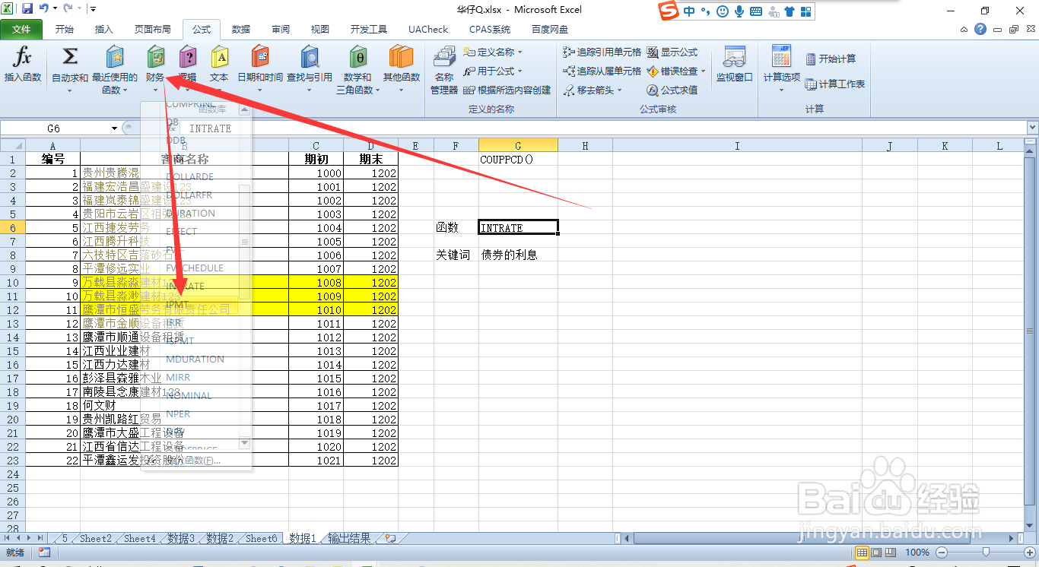Open More Functions (其他函数) book icon
Screen dimensions: 1039x567
pyautogui.click(x=402, y=68)
